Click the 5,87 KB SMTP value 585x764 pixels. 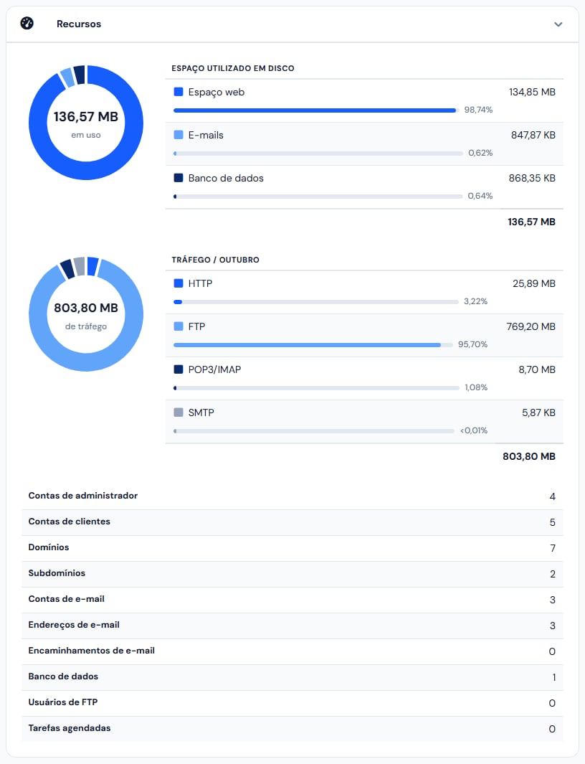tap(538, 412)
